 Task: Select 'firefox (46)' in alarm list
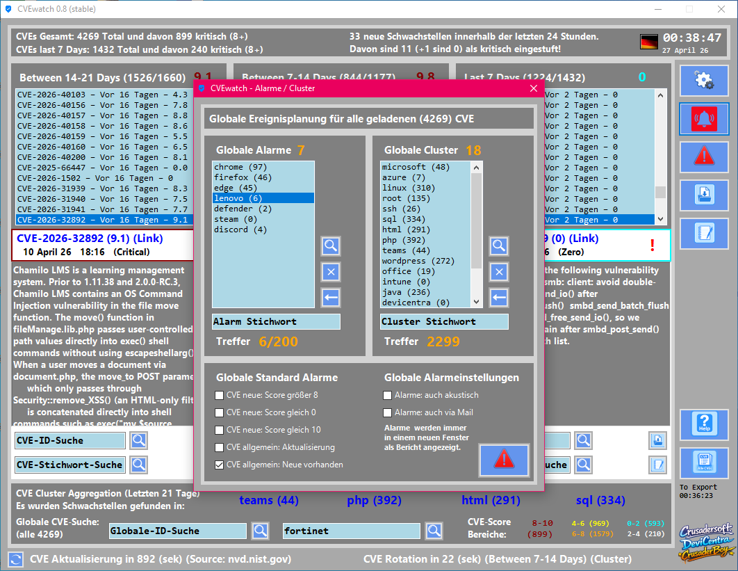tap(263, 177)
